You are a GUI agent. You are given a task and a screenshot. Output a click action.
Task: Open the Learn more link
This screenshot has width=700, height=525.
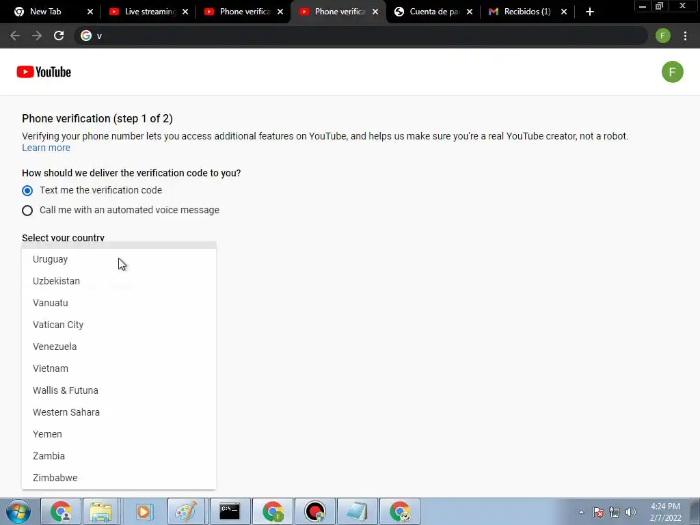tap(46, 148)
